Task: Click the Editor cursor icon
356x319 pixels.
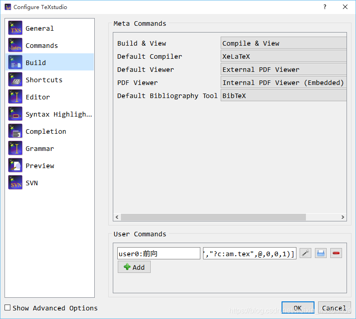Action: pos(15,97)
